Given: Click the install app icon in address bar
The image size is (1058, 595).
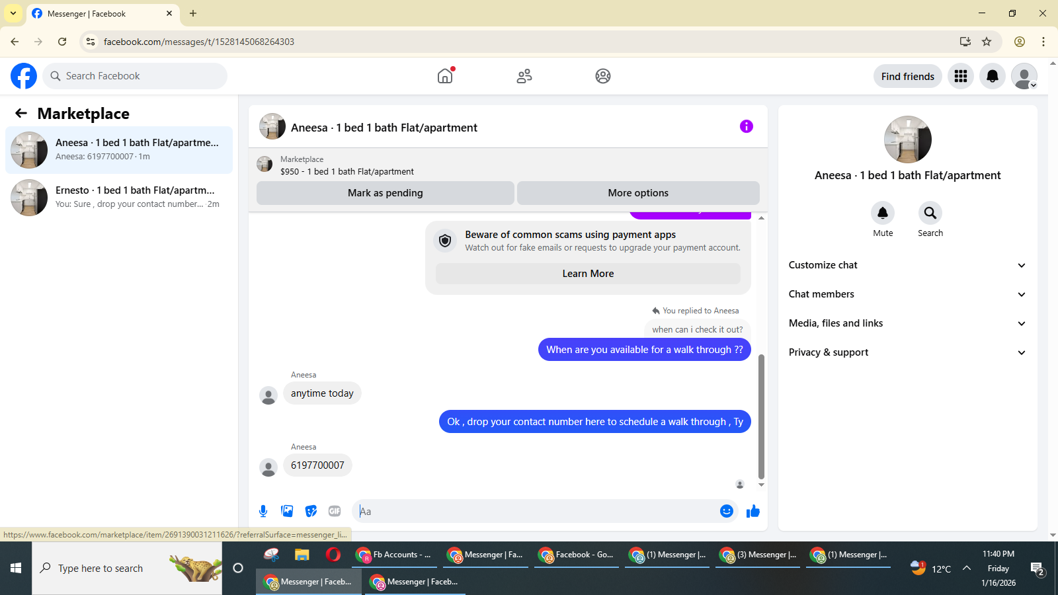Looking at the screenshot, I should pyautogui.click(x=965, y=42).
